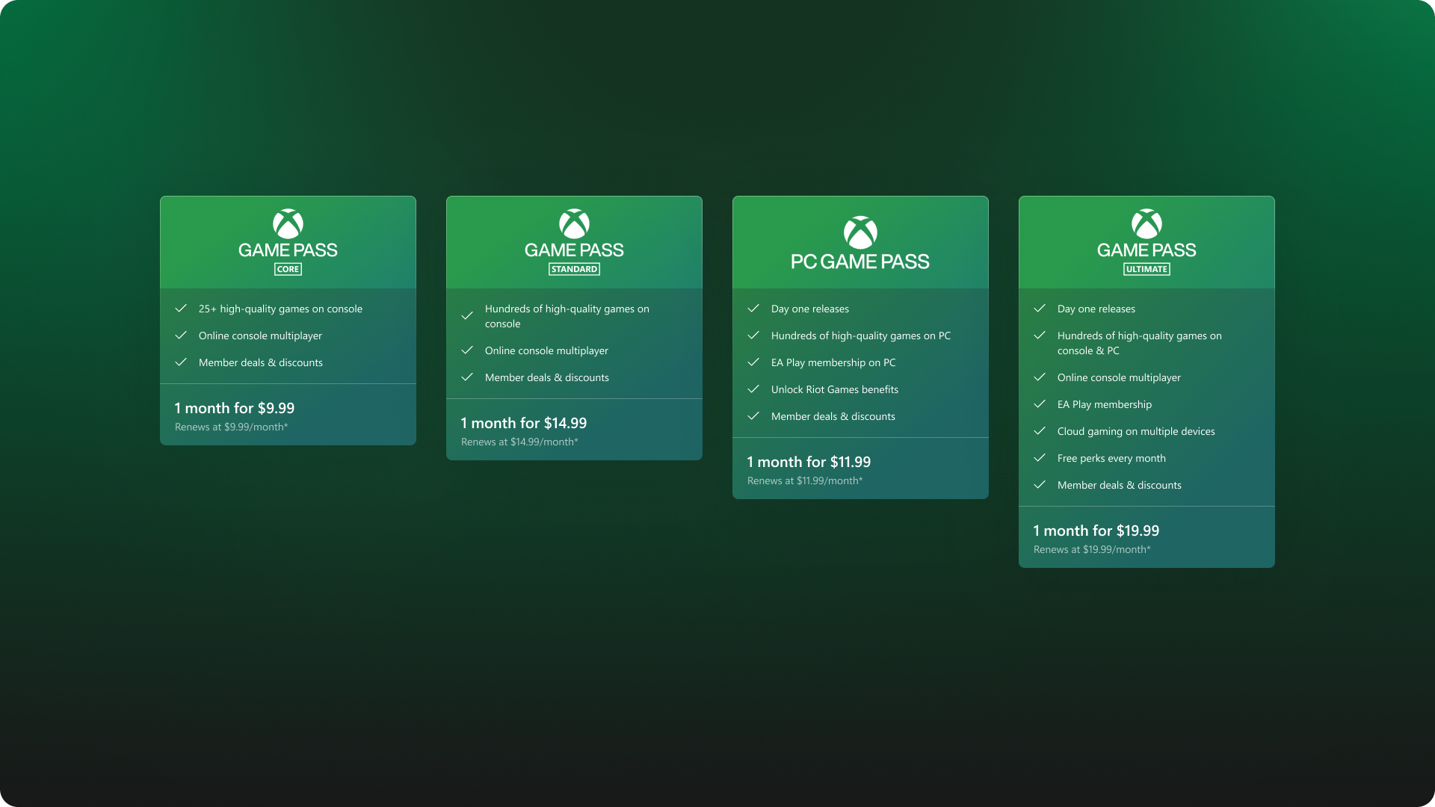Open the ULTIMATE tier badge
The width and height of the screenshot is (1435, 807).
tap(1147, 269)
